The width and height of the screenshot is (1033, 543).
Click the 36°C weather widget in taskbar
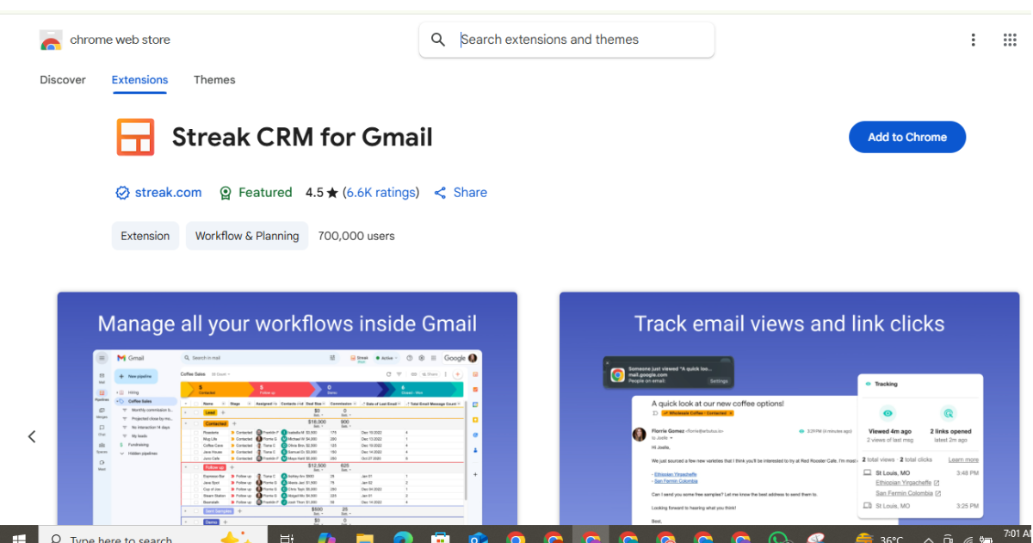coord(880,538)
